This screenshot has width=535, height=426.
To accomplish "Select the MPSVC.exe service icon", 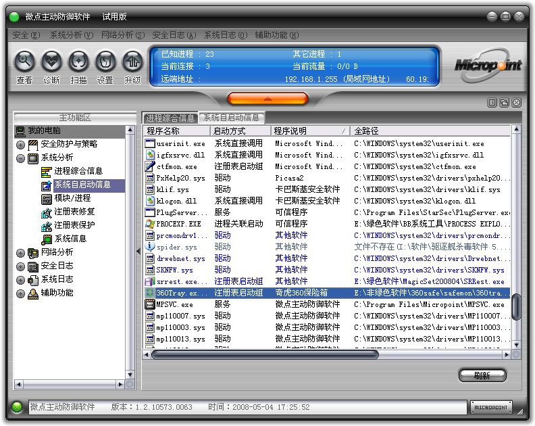I will click(150, 304).
